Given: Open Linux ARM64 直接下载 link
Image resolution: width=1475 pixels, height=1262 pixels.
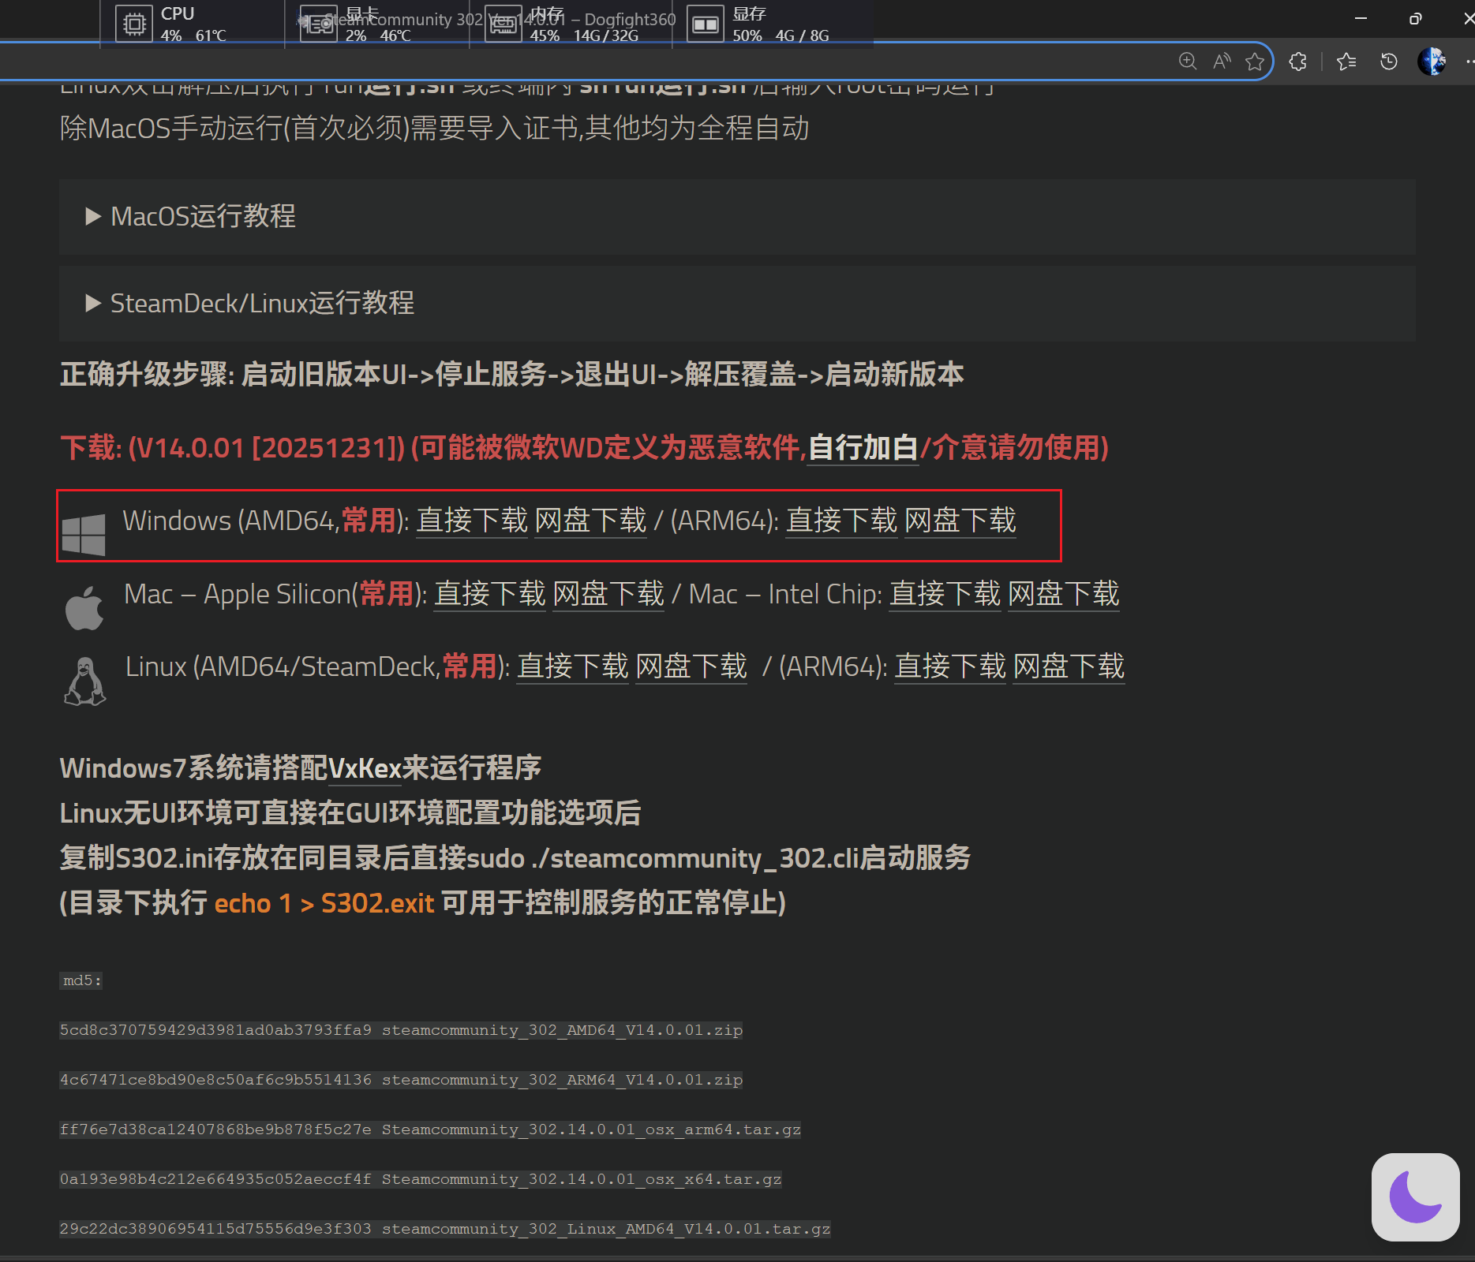Looking at the screenshot, I should tap(950, 666).
